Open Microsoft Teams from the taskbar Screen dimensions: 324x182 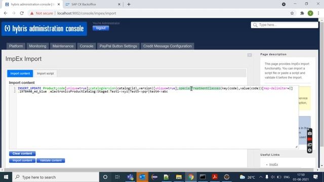[x=130, y=177]
